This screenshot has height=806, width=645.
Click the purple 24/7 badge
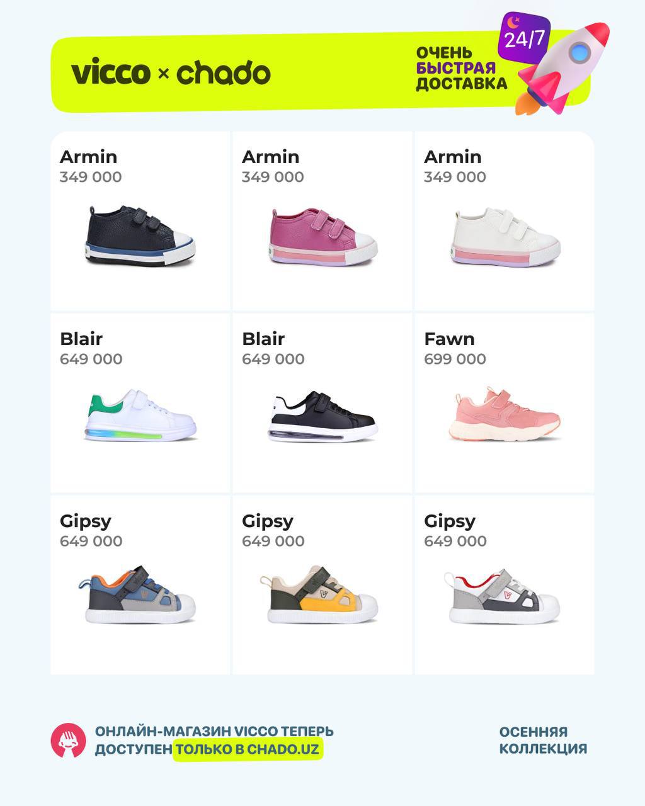(523, 37)
